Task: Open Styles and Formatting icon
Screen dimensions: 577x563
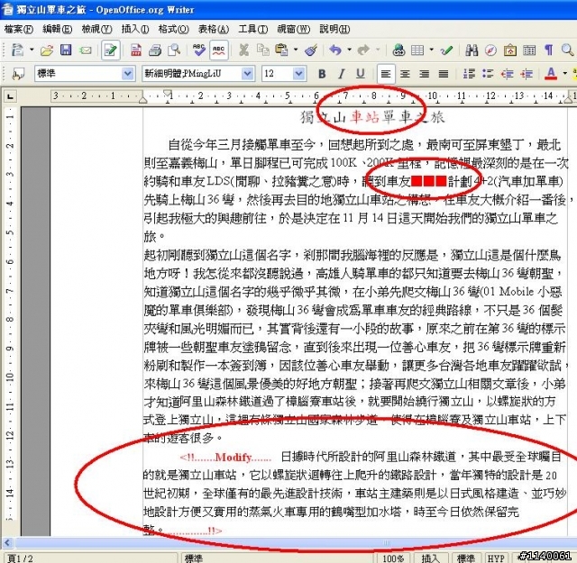Action: [x=18, y=74]
